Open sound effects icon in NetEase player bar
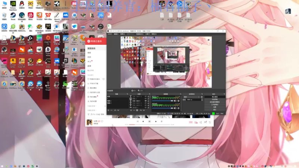Image resolution: width=299 pixels, height=168 pixels. click(x=196, y=122)
